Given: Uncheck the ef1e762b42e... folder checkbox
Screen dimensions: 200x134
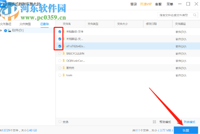Looking at the screenshot, I should click(x=60, y=46).
